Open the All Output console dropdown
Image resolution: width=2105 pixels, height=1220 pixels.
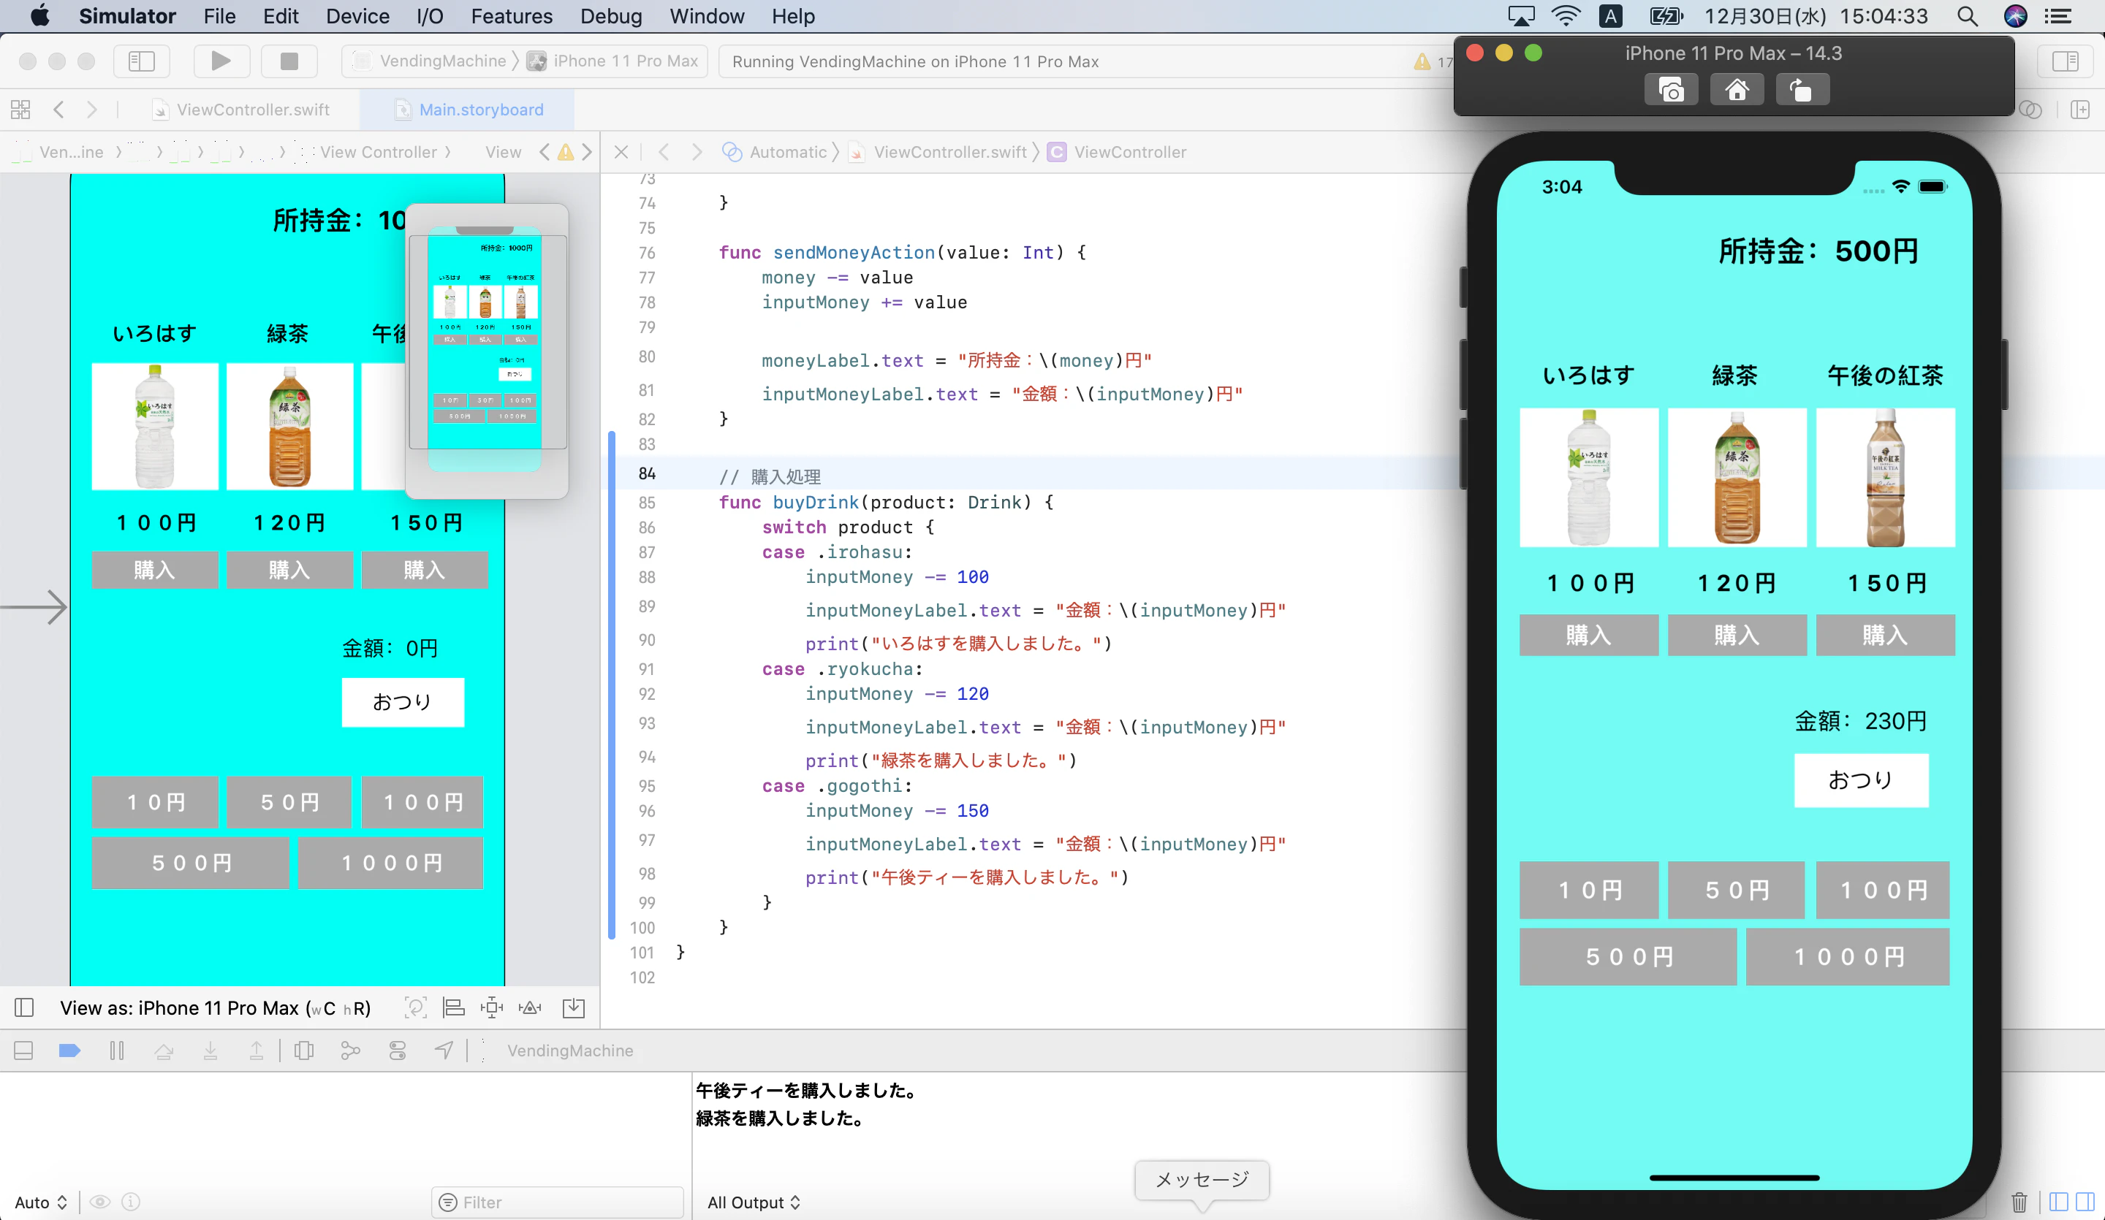pyautogui.click(x=754, y=1202)
